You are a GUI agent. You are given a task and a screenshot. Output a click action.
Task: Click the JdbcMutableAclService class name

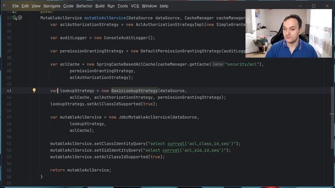tap(144, 117)
